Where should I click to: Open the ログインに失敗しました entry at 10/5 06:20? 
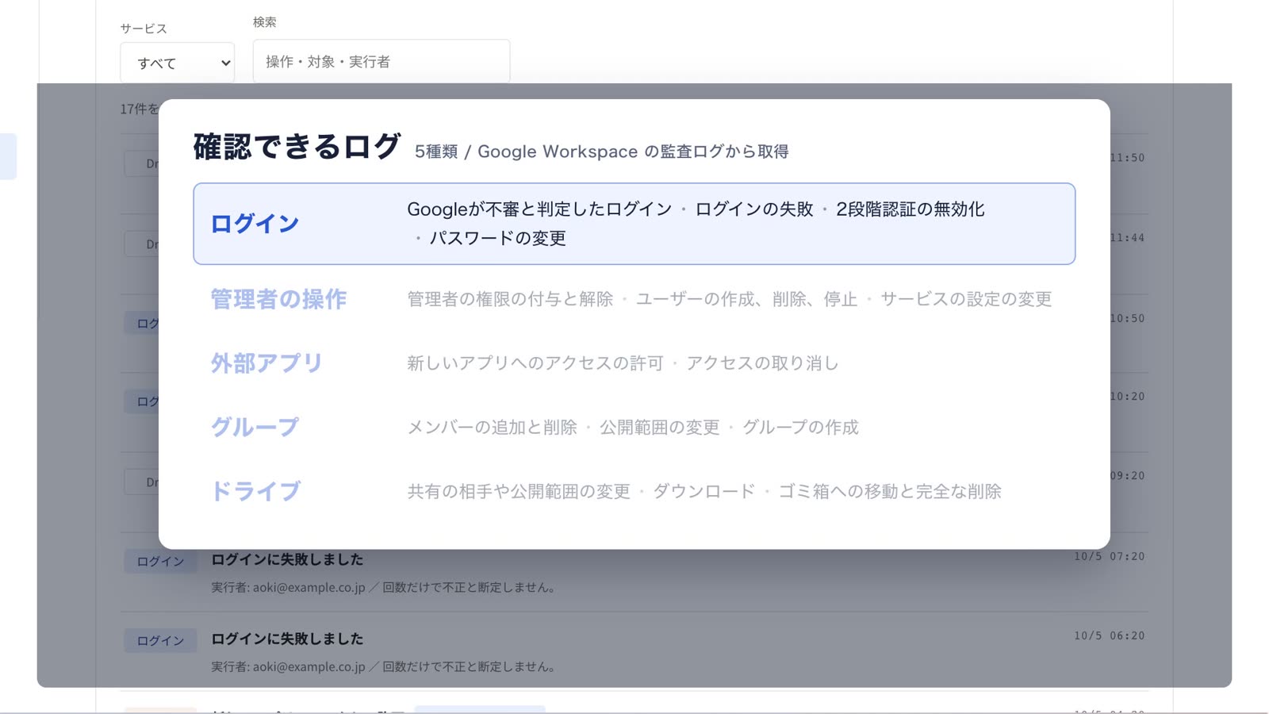click(x=287, y=639)
